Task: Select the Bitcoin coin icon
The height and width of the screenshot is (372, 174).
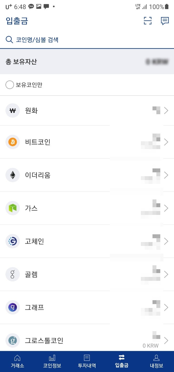Action: [12, 142]
